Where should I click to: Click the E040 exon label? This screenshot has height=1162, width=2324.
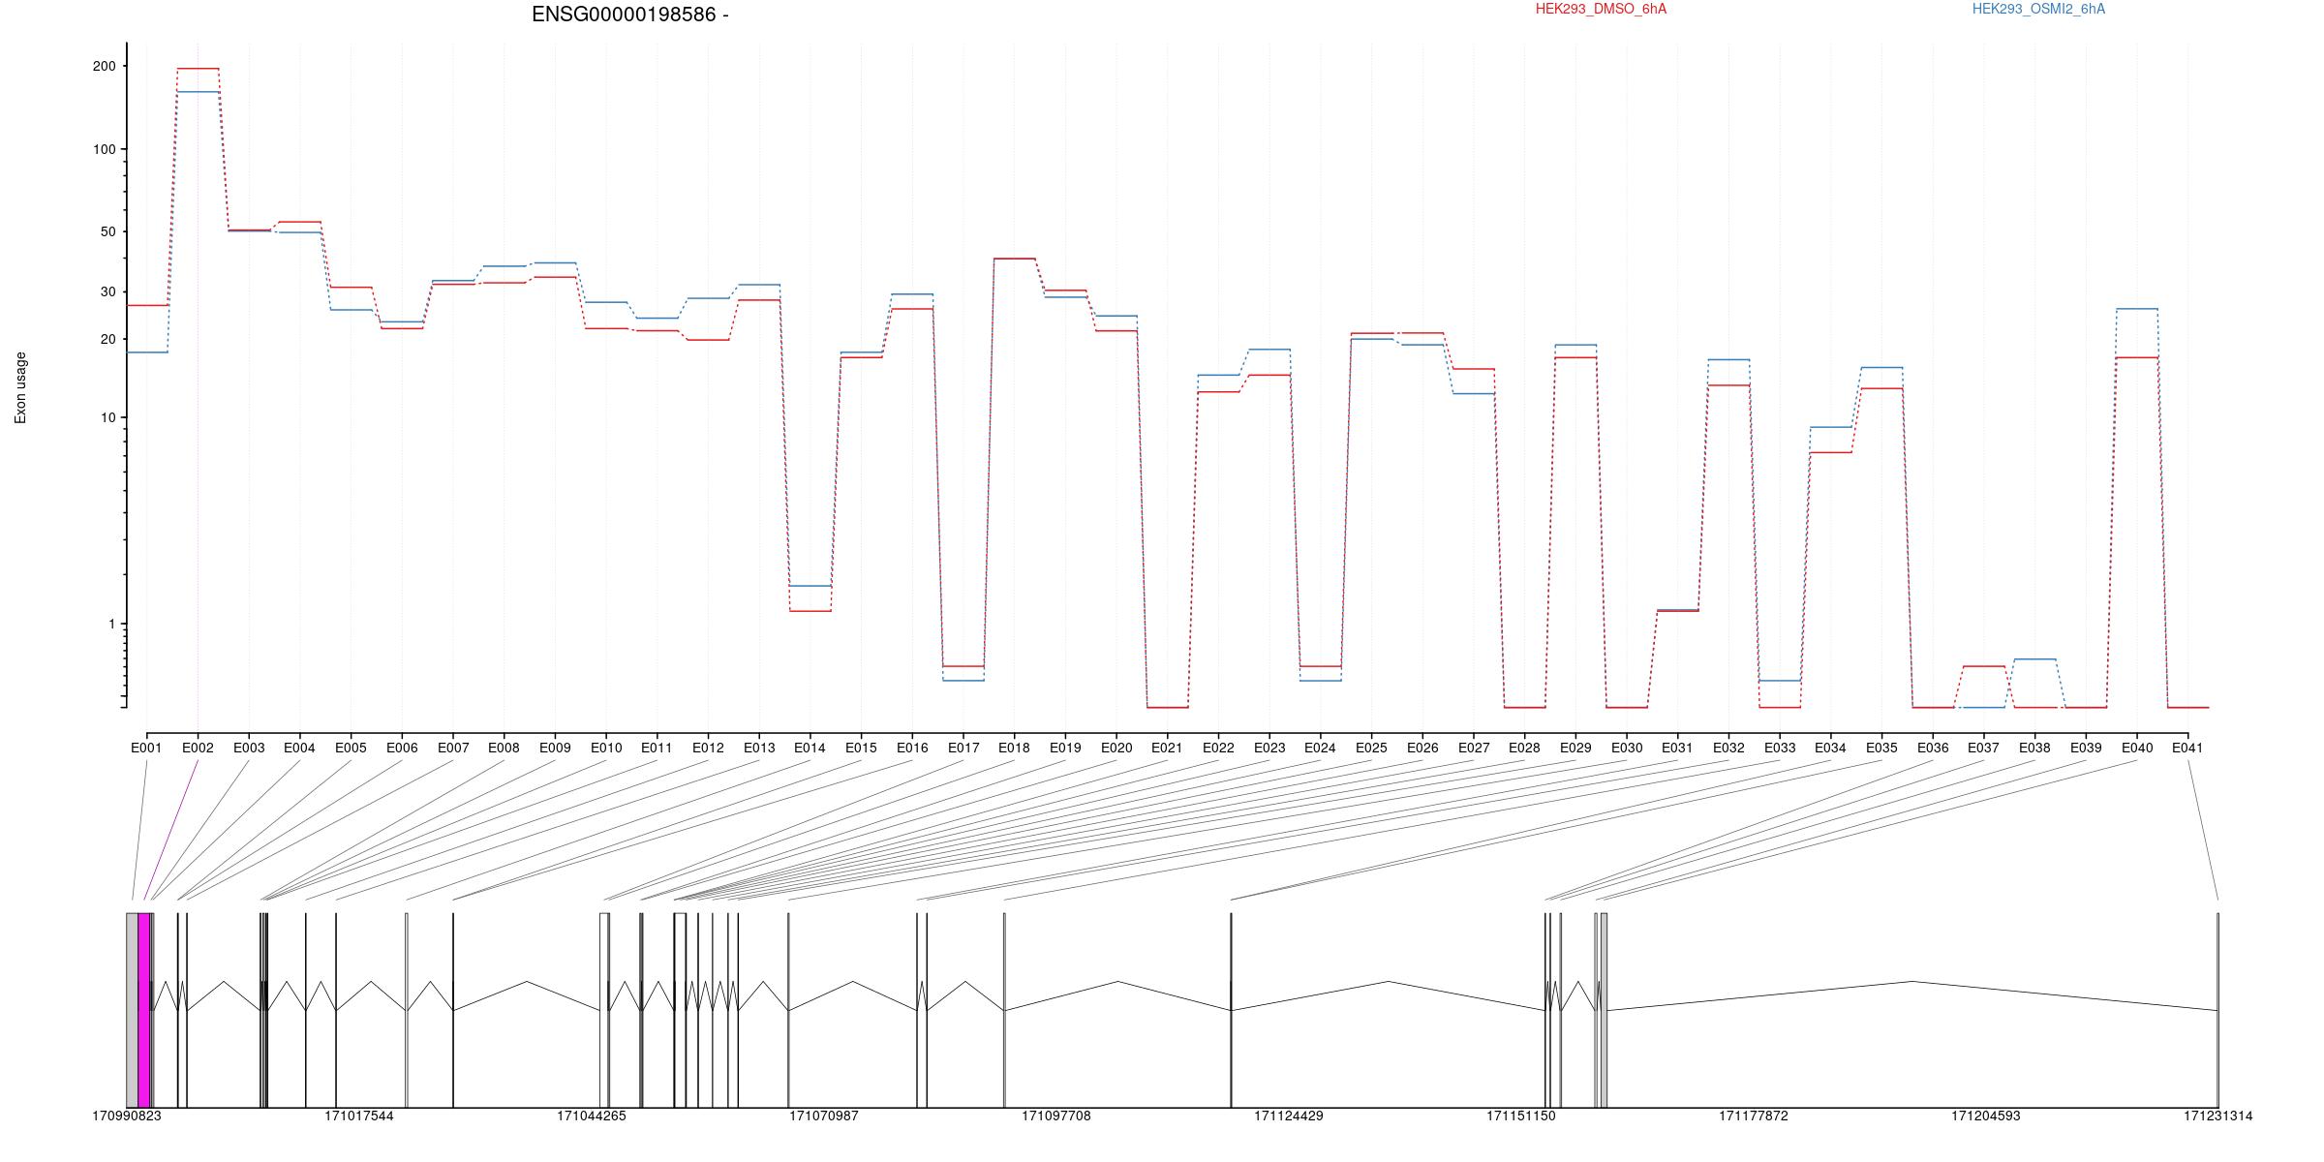pyautogui.click(x=2137, y=748)
